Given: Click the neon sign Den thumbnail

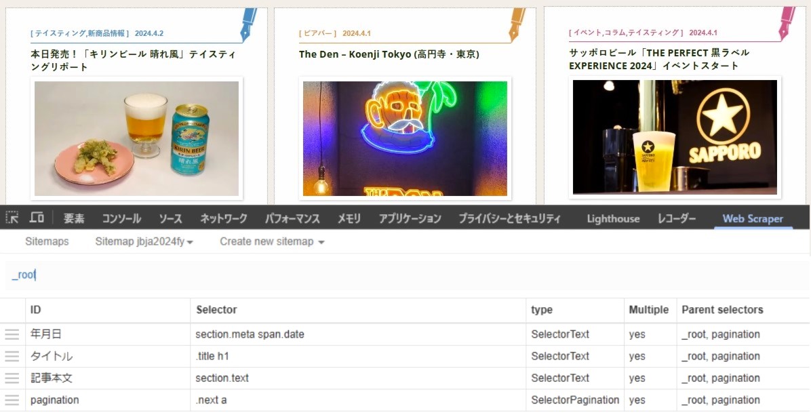Looking at the screenshot, I should pyautogui.click(x=405, y=138).
